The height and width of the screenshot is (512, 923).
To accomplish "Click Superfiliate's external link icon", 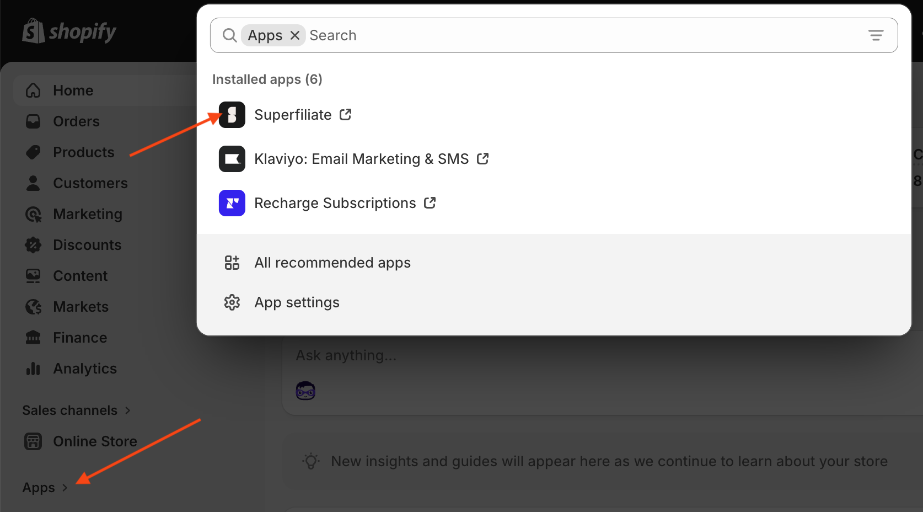I will coord(346,114).
